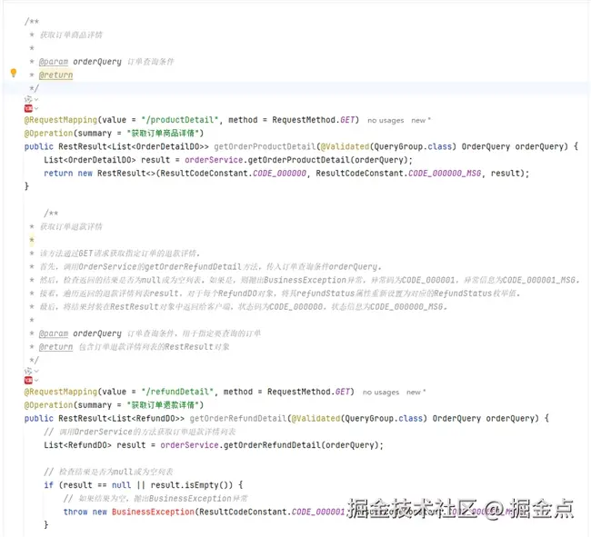Click the highlighted @return tag without description
The width and height of the screenshot is (591, 537).
pyautogui.click(x=55, y=75)
